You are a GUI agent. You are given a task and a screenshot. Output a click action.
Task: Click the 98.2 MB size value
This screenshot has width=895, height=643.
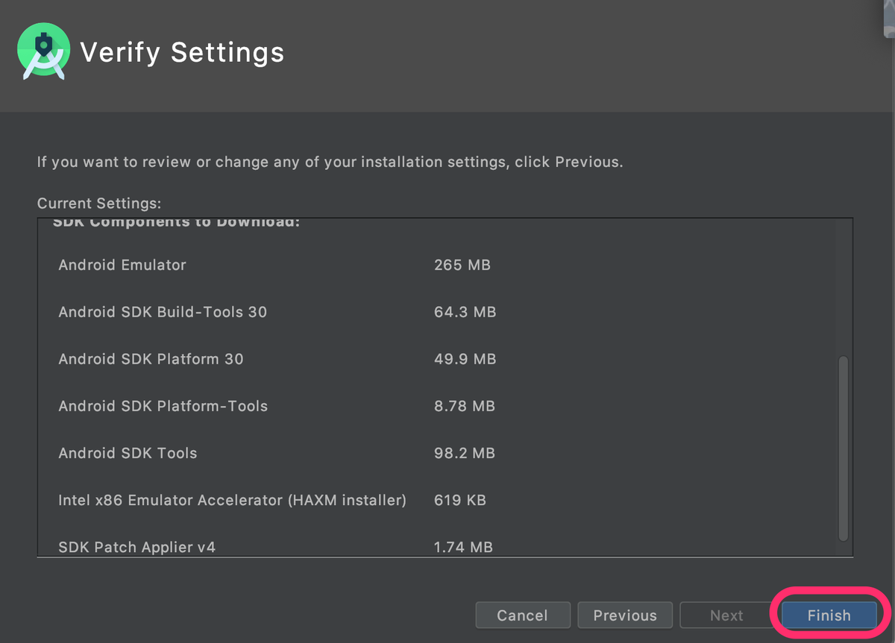pos(464,453)
